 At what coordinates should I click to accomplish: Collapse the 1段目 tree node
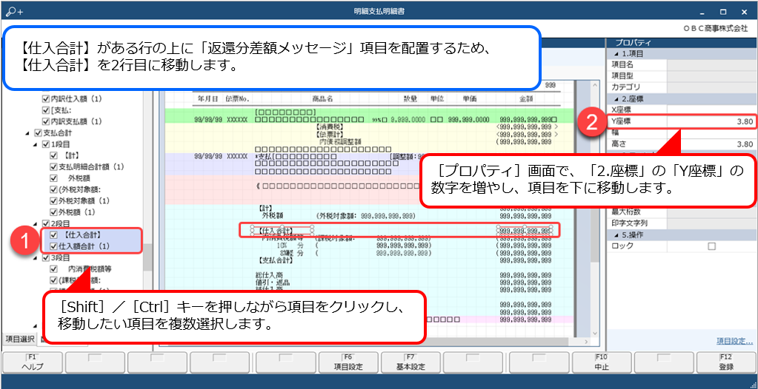click(x=36, y=144)
